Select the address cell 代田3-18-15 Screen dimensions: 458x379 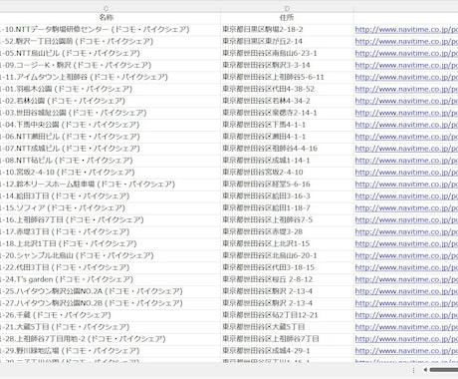(x=287, y=267)
